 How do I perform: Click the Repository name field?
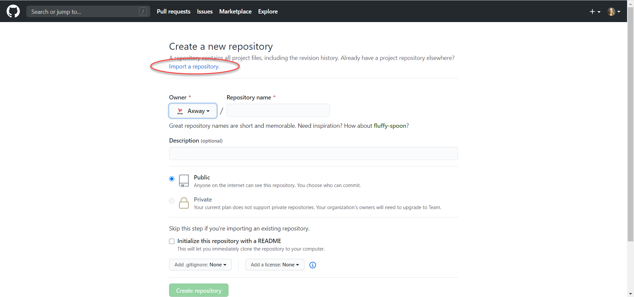point(278,110)
